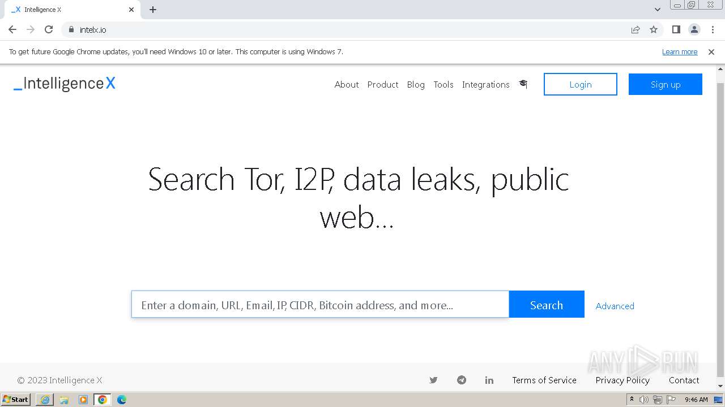Viewport: 725px width, 407px height.
Task: Click the taskbar clock showing 9:46 AM
Action: 696,400
